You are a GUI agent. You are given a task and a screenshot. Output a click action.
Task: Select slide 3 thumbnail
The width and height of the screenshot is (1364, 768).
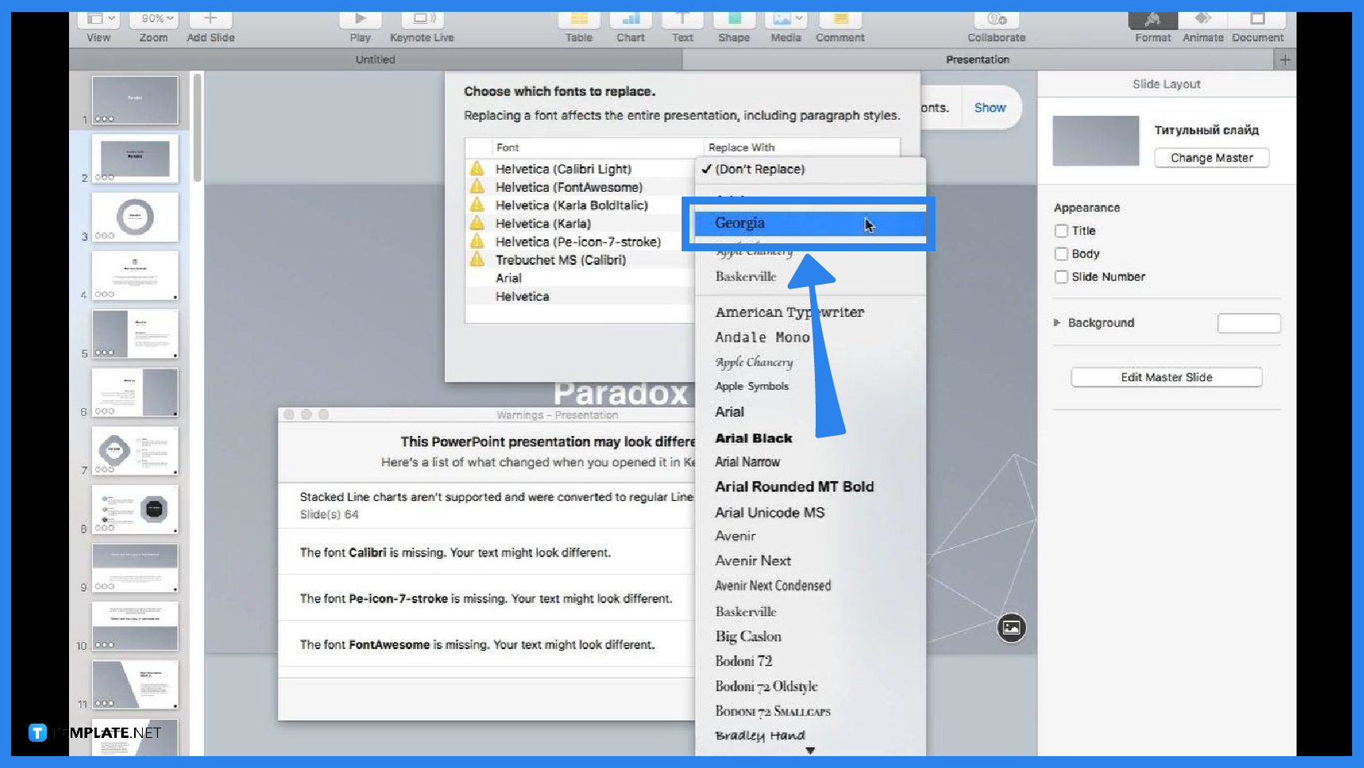tap(135, 217)
